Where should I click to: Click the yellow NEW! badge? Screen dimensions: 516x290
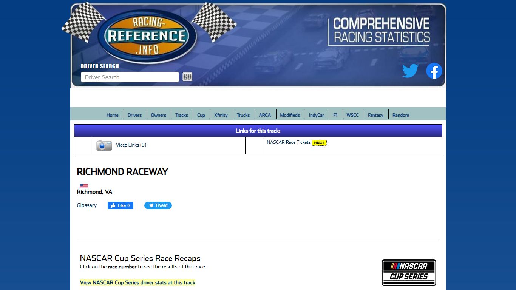319,143
